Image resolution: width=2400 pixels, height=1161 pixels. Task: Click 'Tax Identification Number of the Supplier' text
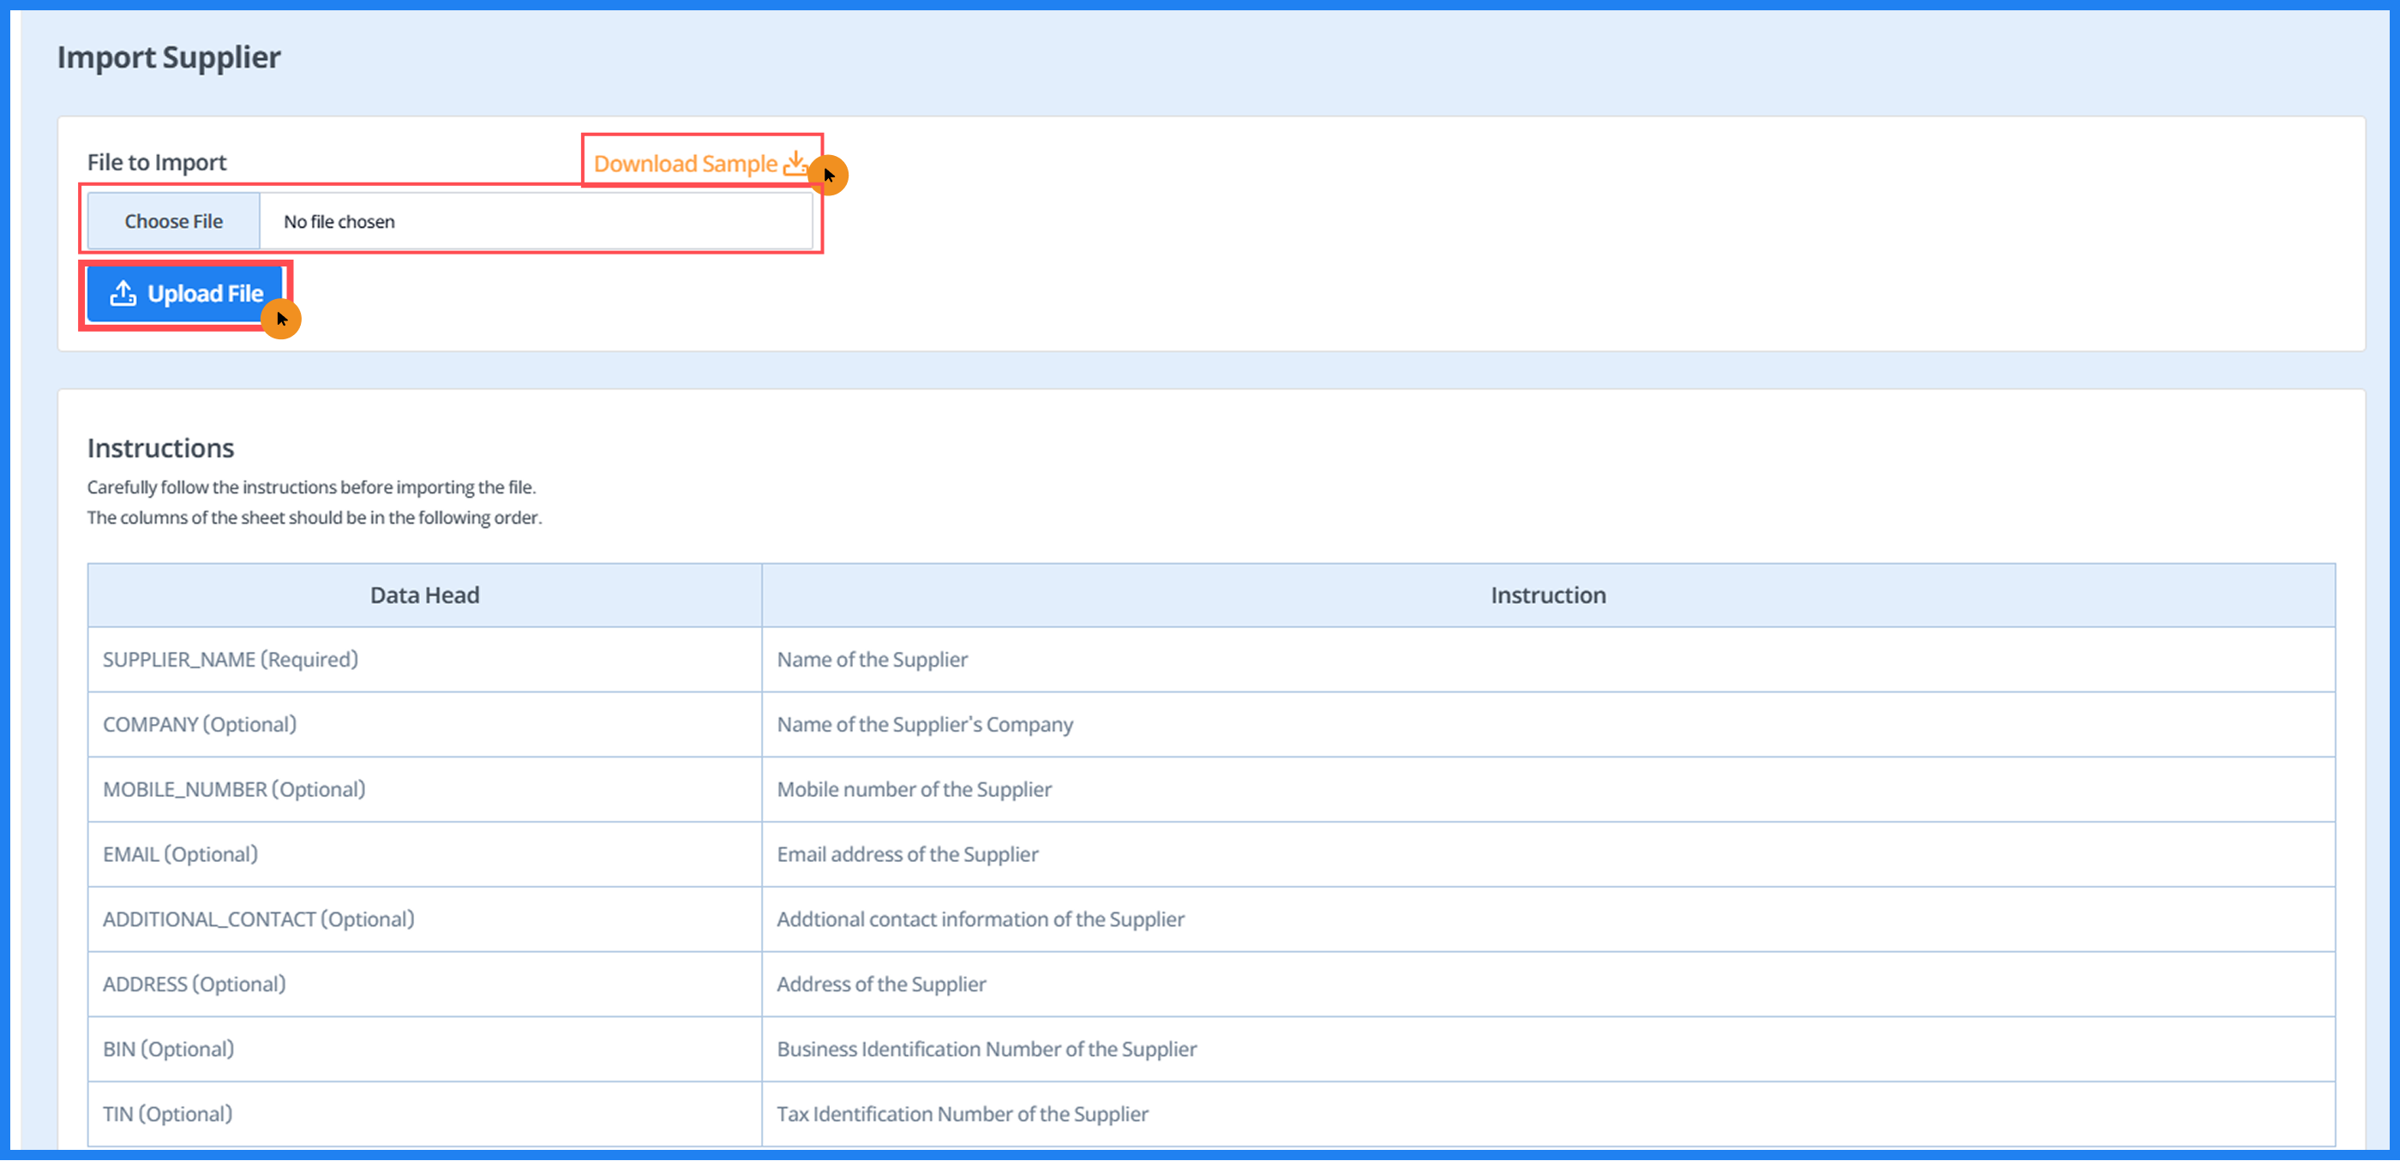962,1114
